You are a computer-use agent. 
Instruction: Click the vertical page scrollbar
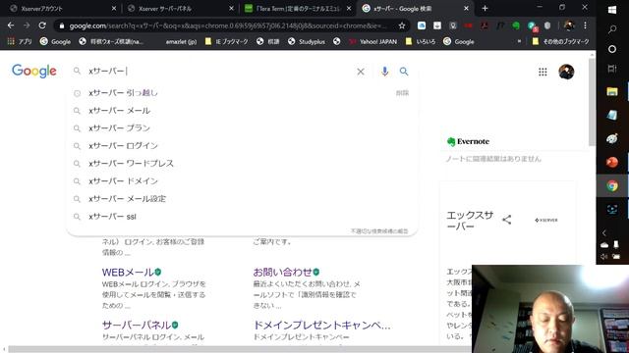592,102
